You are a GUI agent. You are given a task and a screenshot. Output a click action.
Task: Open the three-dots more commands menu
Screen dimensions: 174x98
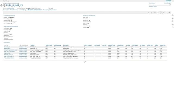[x=169, y=13]
